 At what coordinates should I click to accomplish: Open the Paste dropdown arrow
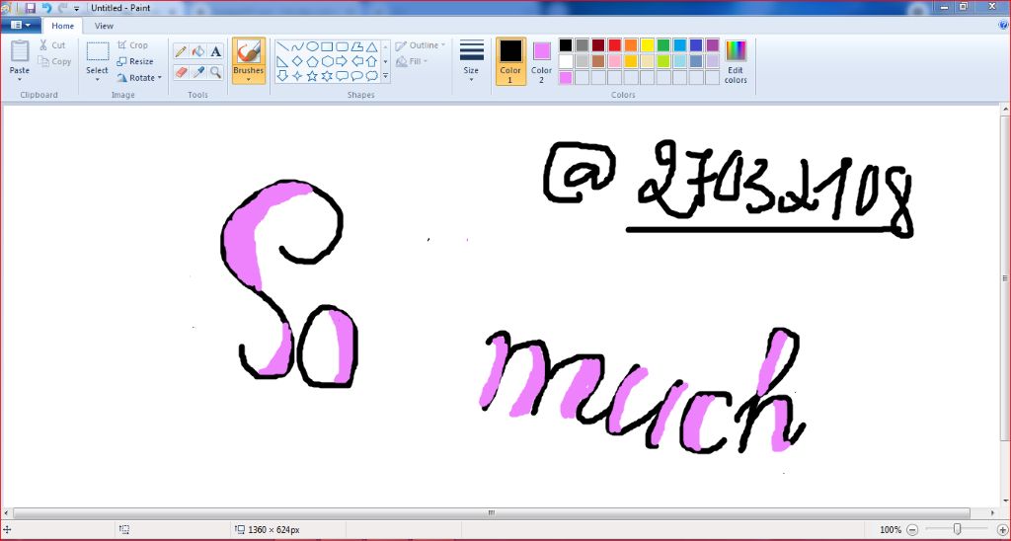20,79
